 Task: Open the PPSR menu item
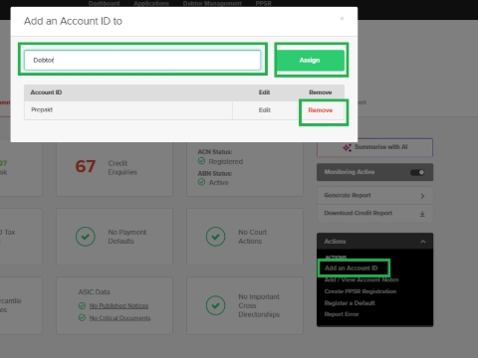(x=264, y=3)
